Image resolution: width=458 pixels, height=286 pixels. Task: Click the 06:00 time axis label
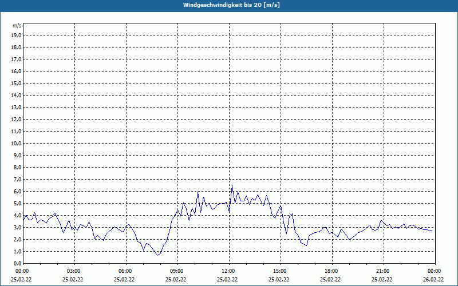click(x=125, y=271)
